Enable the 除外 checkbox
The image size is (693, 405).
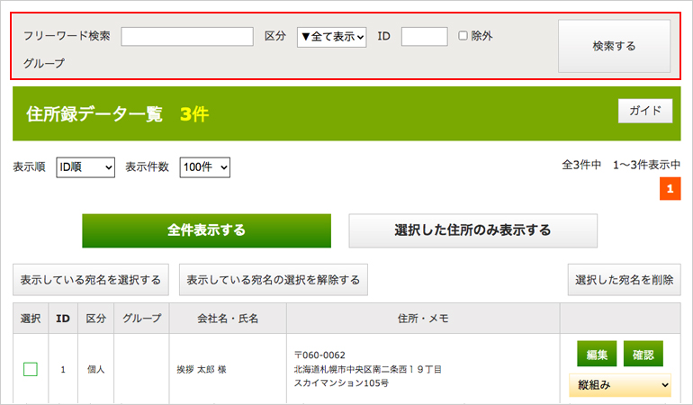pyautogui.click(x=463, y=36)
